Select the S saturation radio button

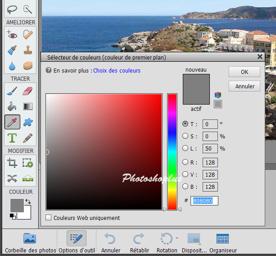click(185, 136)
